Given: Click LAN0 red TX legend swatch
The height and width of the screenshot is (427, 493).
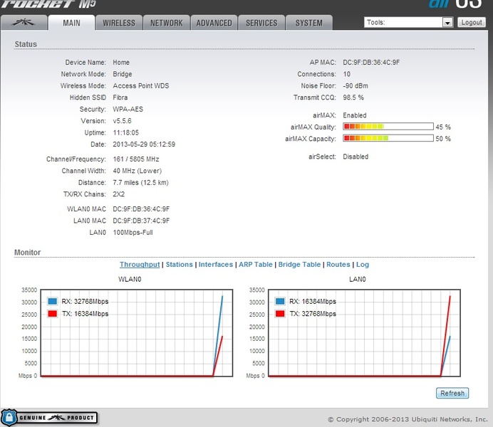Looking at the screenshot, I should tap(280, 314).
